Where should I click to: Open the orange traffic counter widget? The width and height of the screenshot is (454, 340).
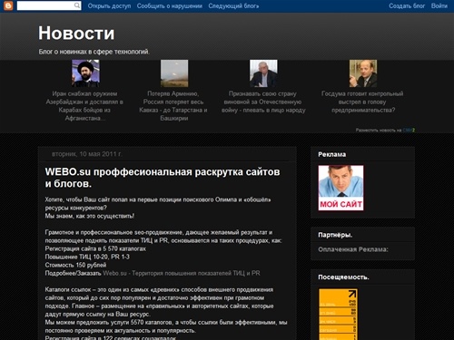pos(338,315)
